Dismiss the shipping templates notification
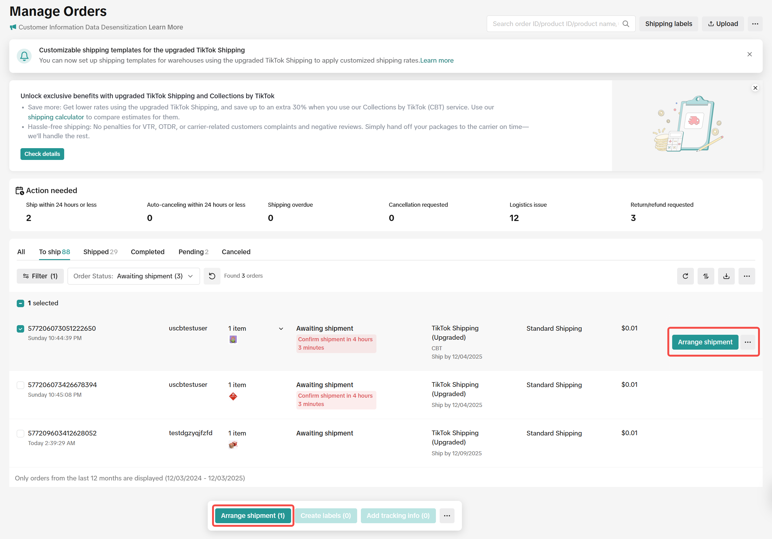The image size is (772, 539). point(749,55)
